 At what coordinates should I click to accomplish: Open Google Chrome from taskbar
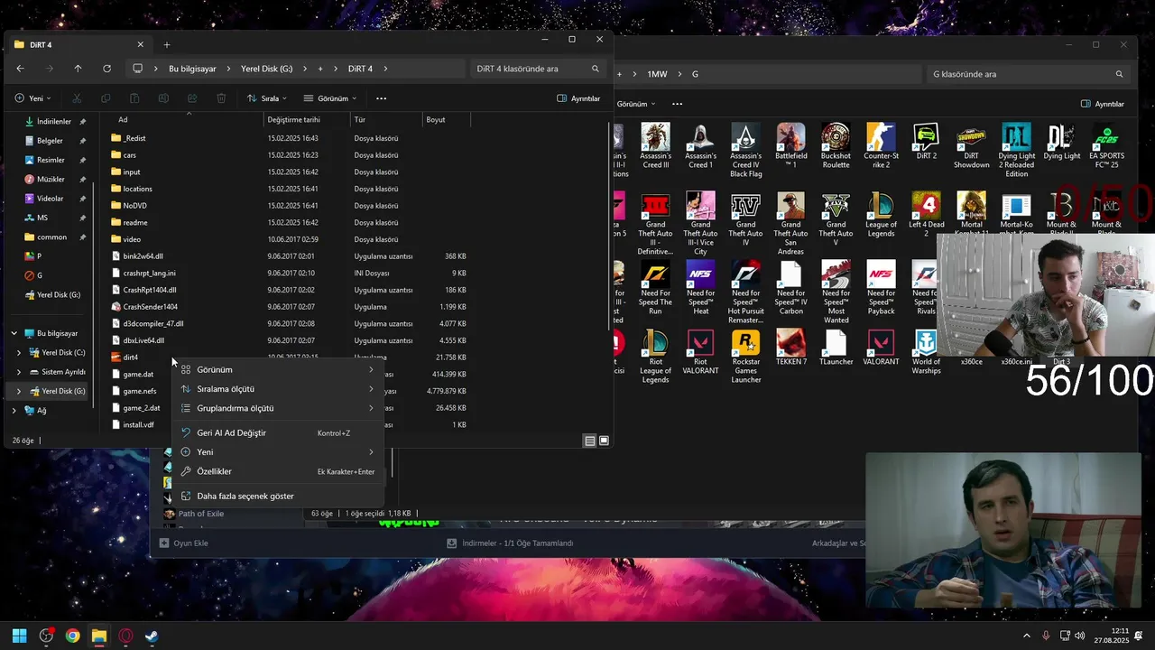[72, 636]
